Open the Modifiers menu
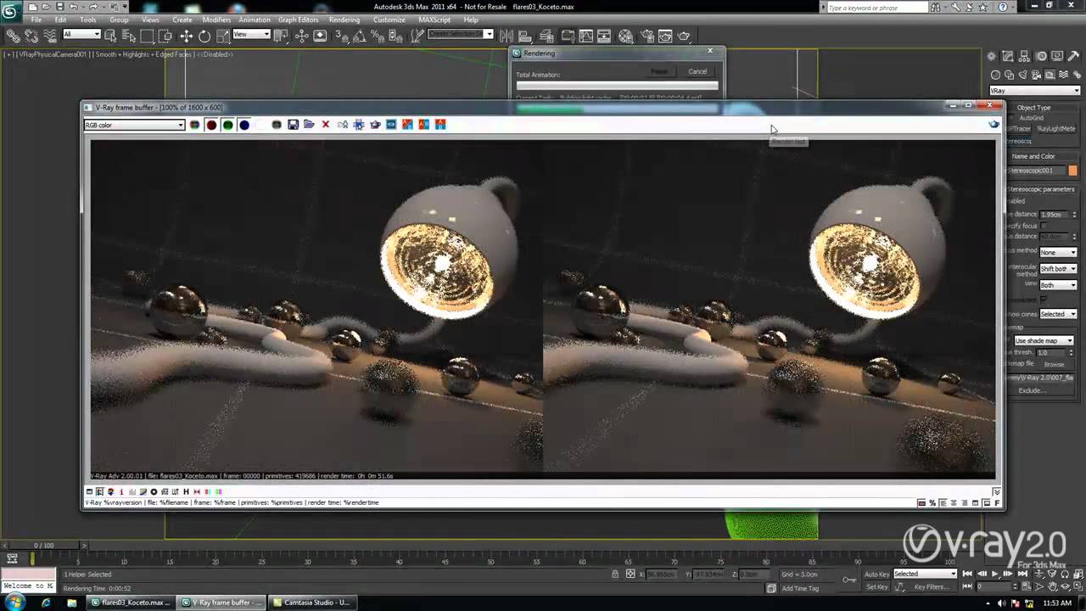Image resolution: width=1086 pixels, height=611 pixels. tap(216, 20)
